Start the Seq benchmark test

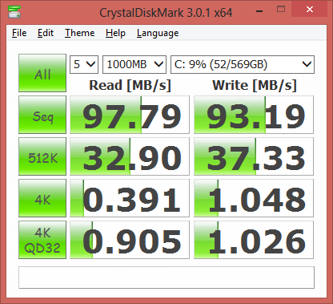point(42,115)
